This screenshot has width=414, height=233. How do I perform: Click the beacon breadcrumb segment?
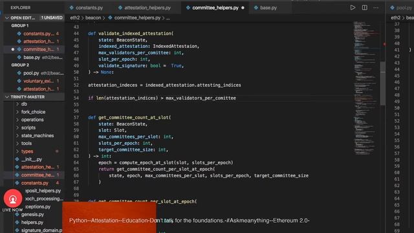[x=93, y=17]
